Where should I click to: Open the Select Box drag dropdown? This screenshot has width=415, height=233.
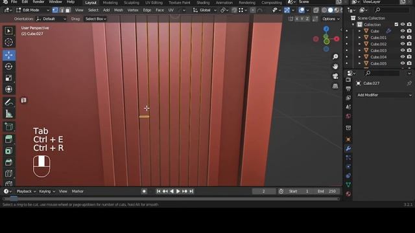[x=95, y=19]
